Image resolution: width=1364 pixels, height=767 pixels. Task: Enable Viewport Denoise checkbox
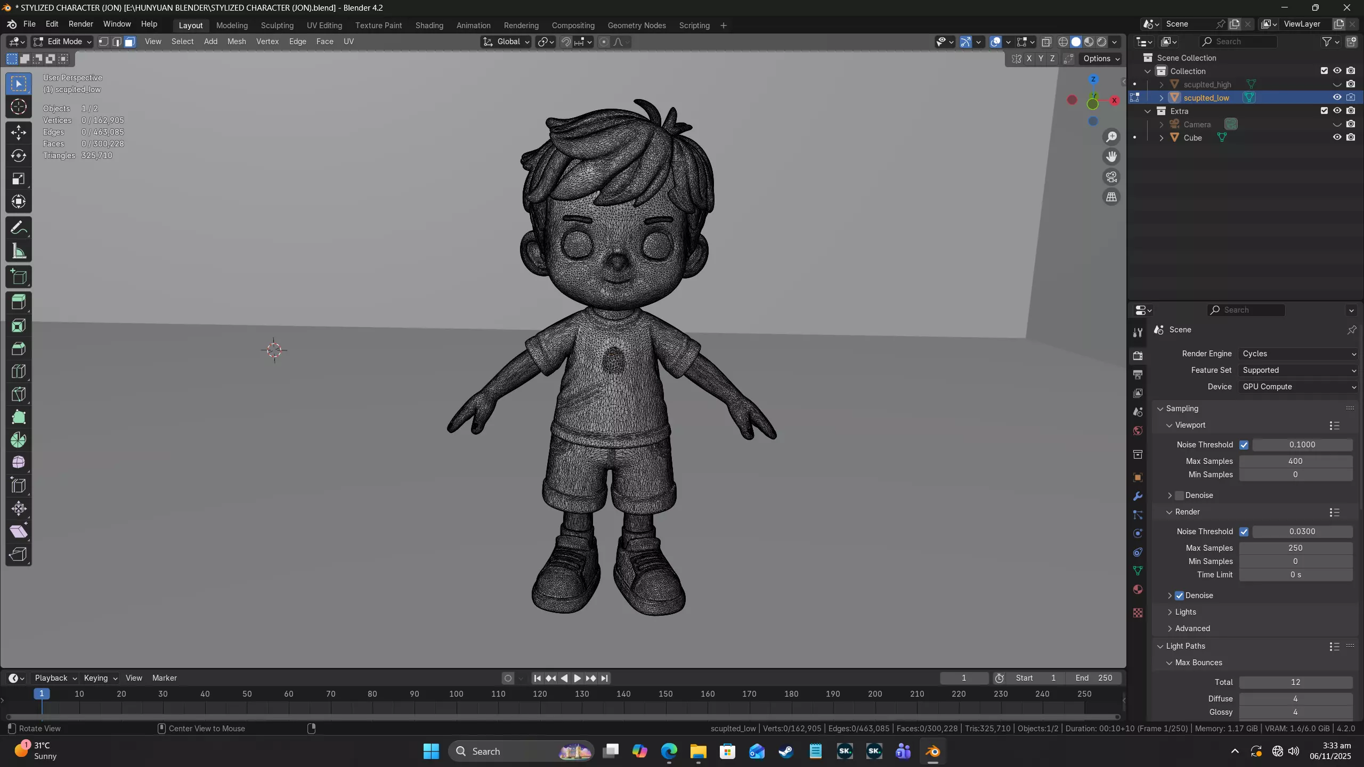point(1180,495)
